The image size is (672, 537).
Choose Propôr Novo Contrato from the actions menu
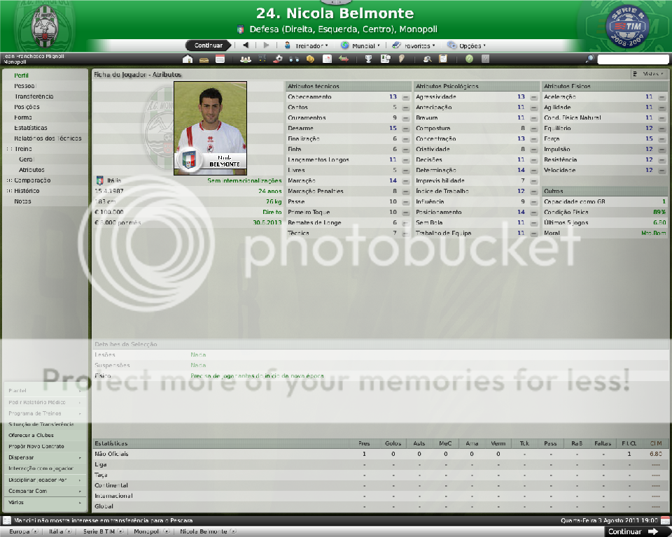coord(35,445)
